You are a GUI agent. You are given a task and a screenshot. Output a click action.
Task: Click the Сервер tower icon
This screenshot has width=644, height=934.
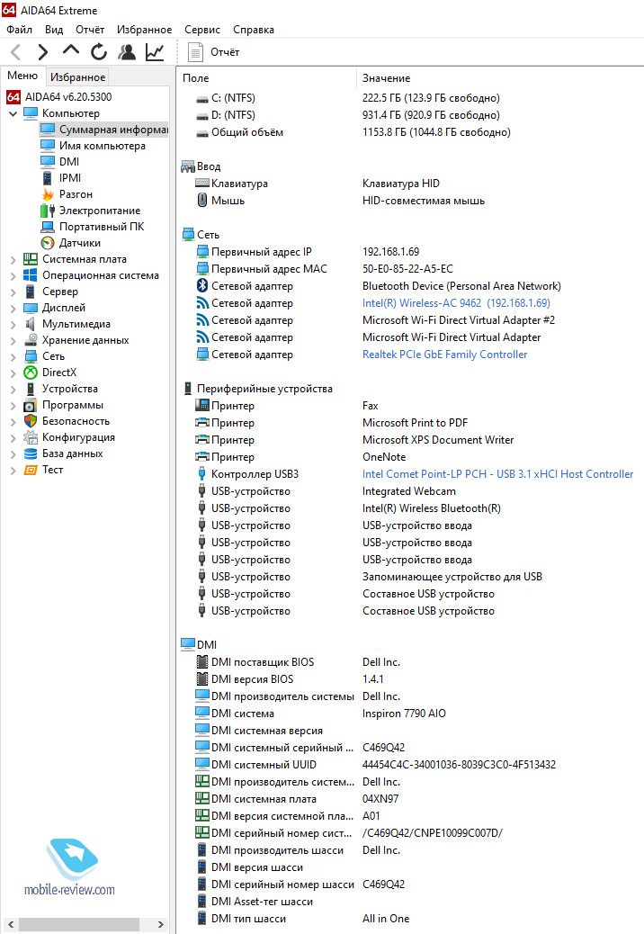31,292
